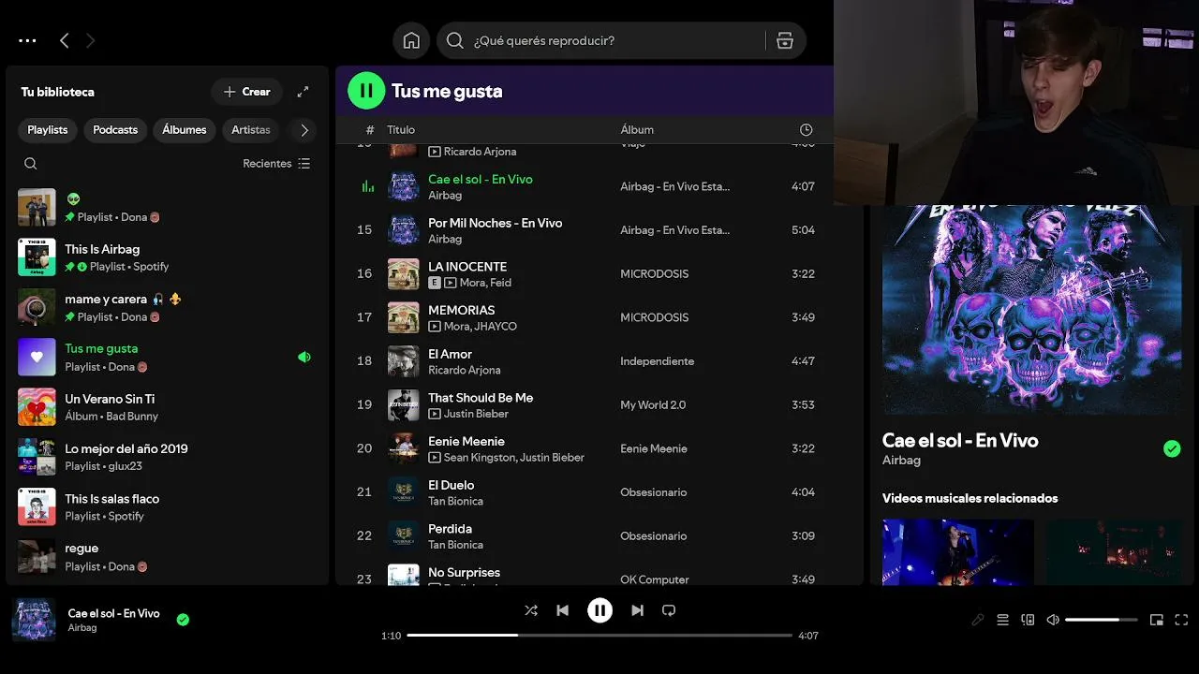This screenshot has width=1199, height=674.
Task: Open the Tan Bionica artist link under El Duelo
Action: 455,501
